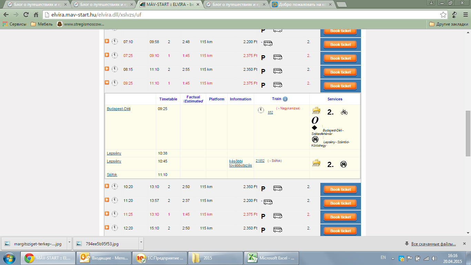Click the bus icon in the 07:25 row

(278, 57)
